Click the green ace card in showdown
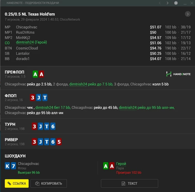Screen dimensions: 195x192 [x=106, y=166]
